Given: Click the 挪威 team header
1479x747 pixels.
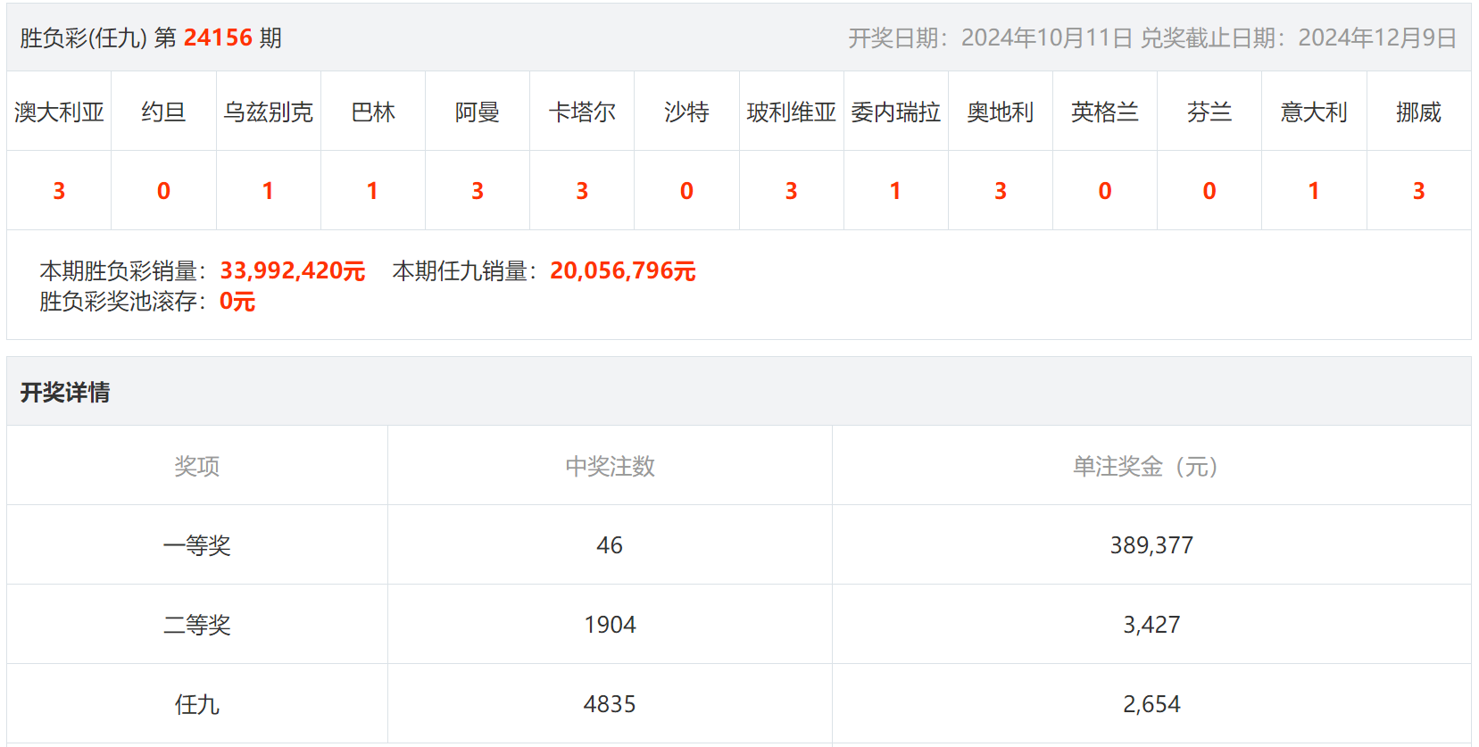Looking at the screenshot, I should tap(1418, 112).
